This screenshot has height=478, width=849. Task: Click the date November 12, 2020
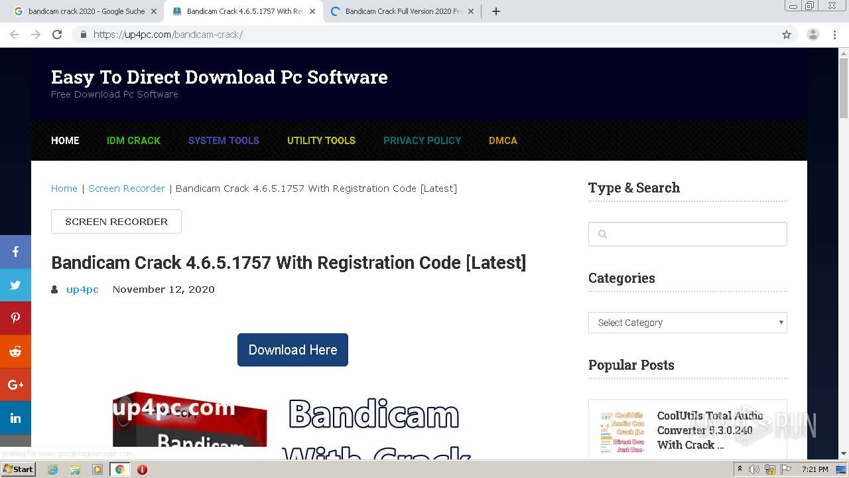coord(163,289)
